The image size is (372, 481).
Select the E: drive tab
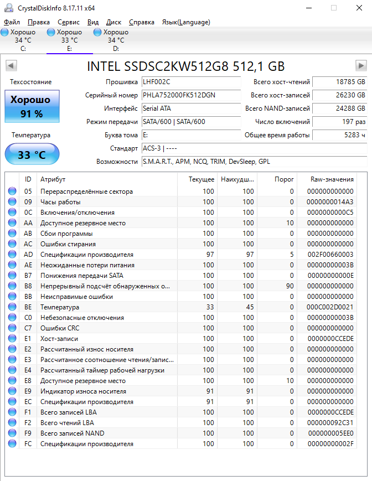click(69, 40)
